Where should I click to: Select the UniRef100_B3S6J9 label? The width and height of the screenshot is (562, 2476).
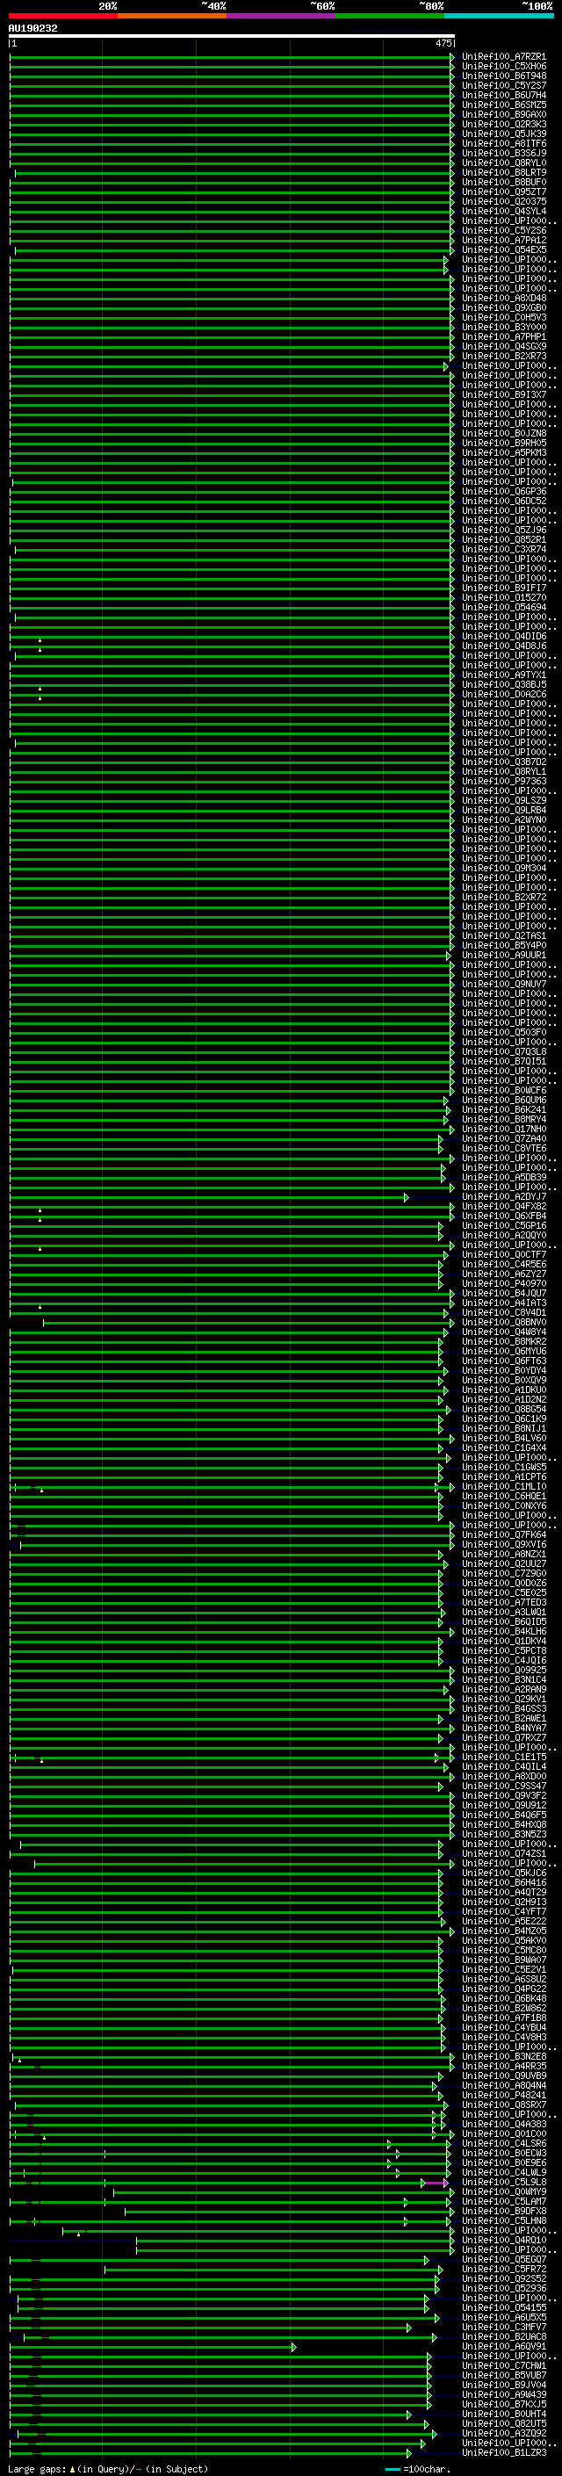(x=503, y=153)
